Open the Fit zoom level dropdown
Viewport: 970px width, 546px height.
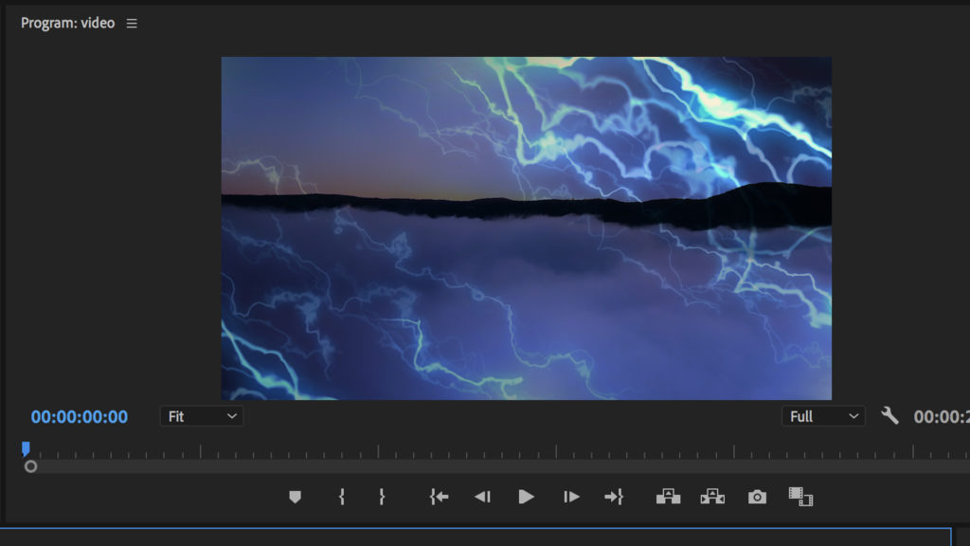(x=201, y=416)
